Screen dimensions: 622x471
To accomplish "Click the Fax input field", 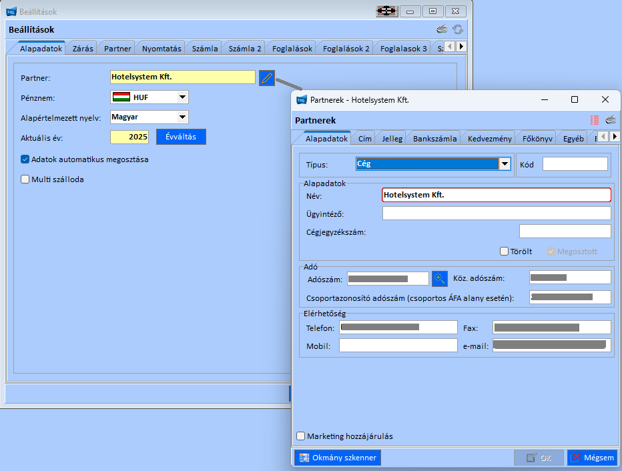I will 552,328.
